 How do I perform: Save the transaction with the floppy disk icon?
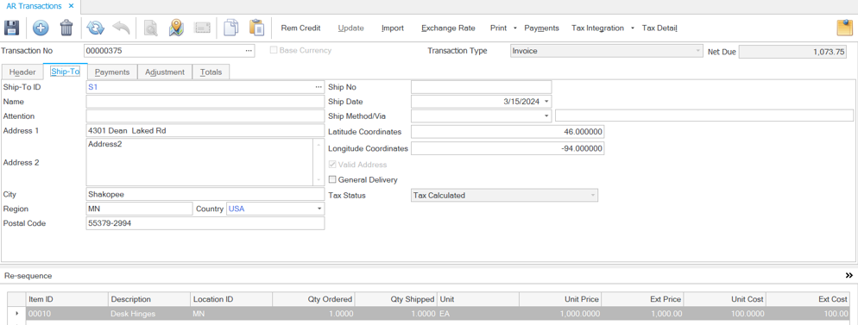pos(11,28)
